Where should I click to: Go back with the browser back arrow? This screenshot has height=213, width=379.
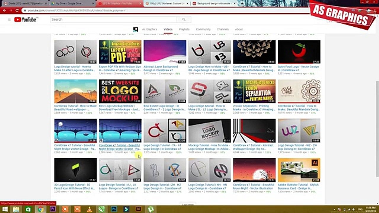click(4, 10)
